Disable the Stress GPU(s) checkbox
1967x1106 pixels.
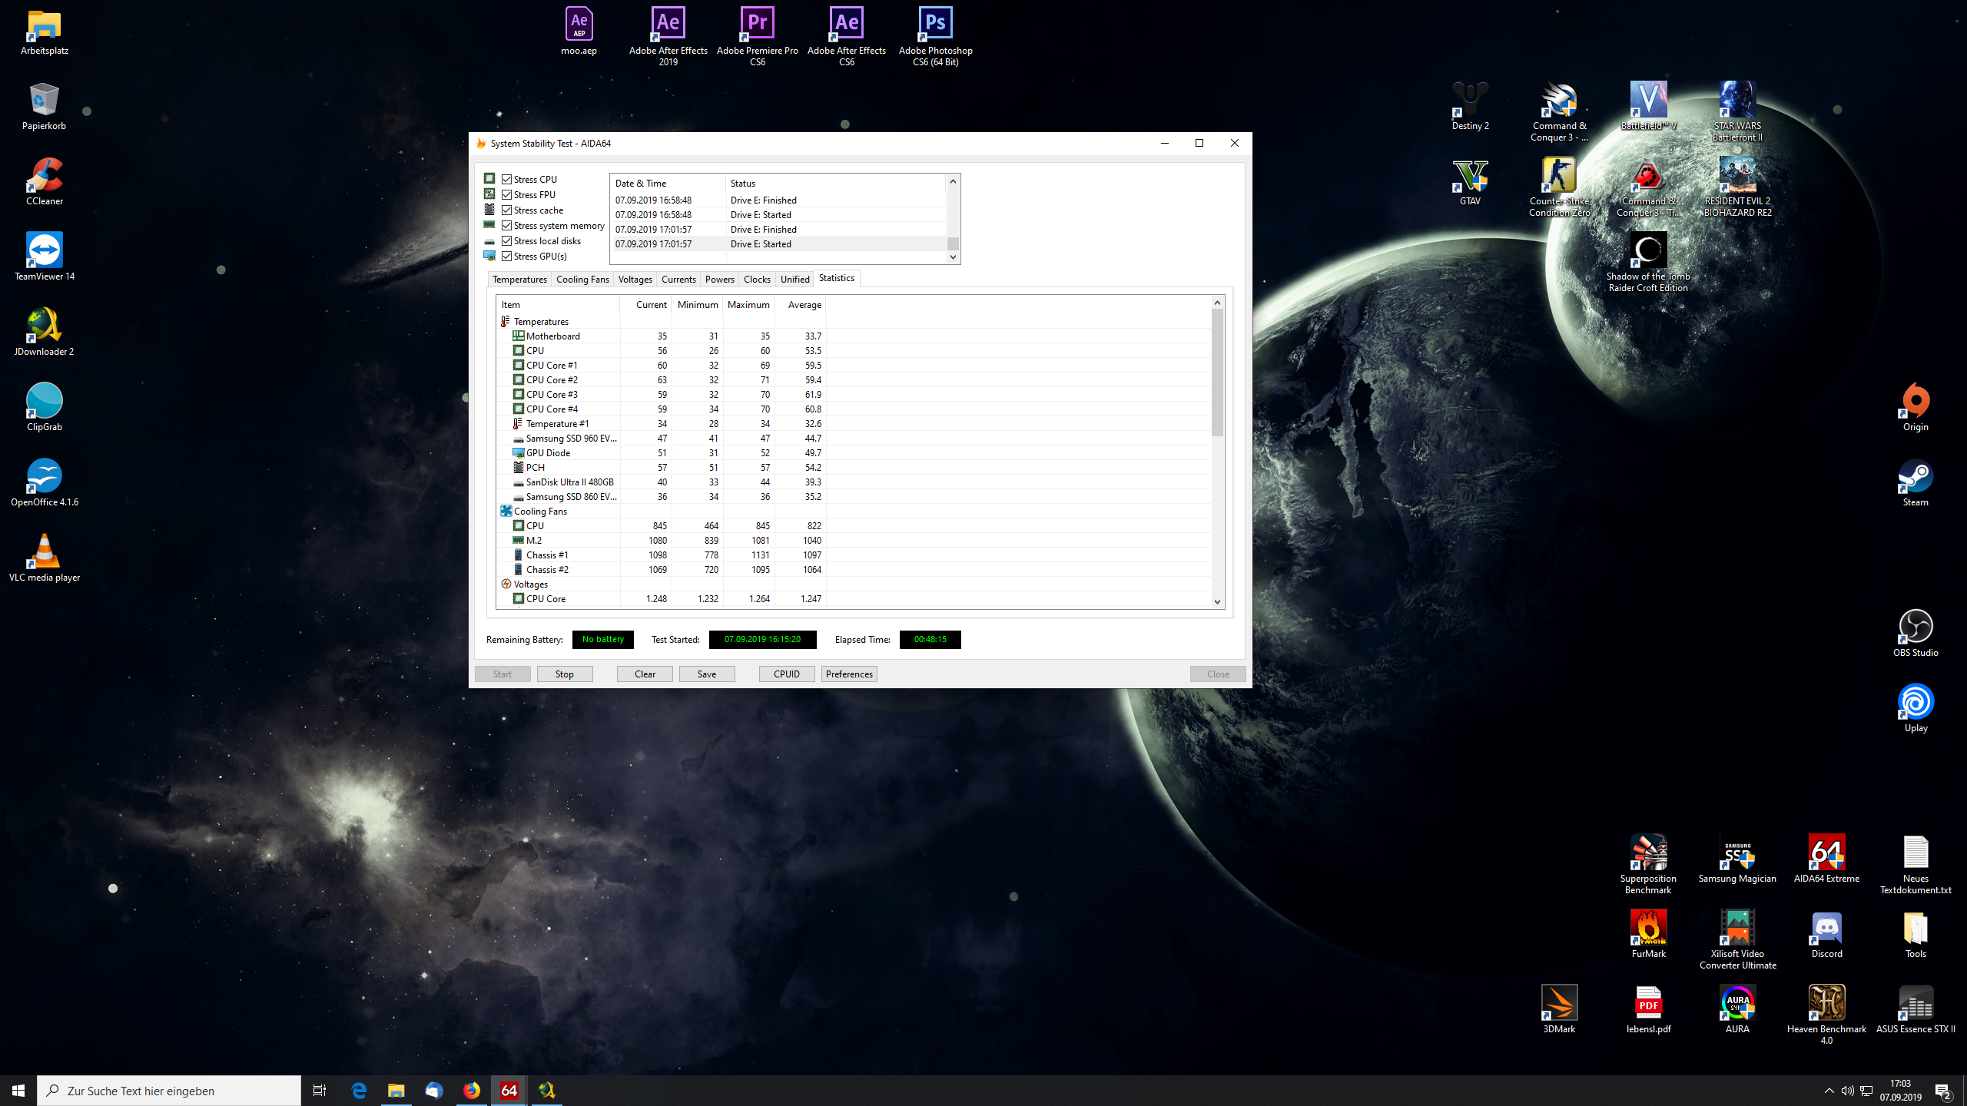pyautogui.click(x=507, y=256)
